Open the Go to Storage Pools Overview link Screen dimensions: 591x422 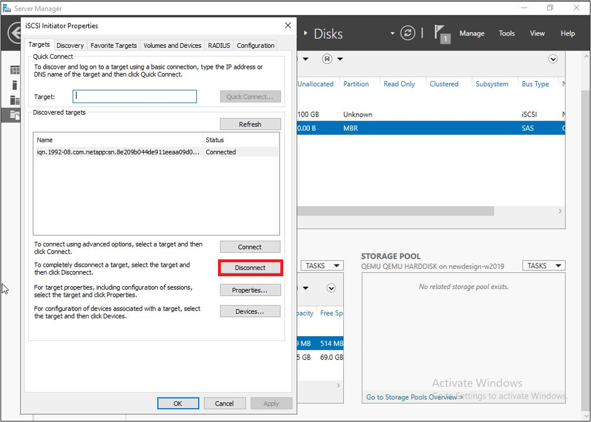point(411,397)
